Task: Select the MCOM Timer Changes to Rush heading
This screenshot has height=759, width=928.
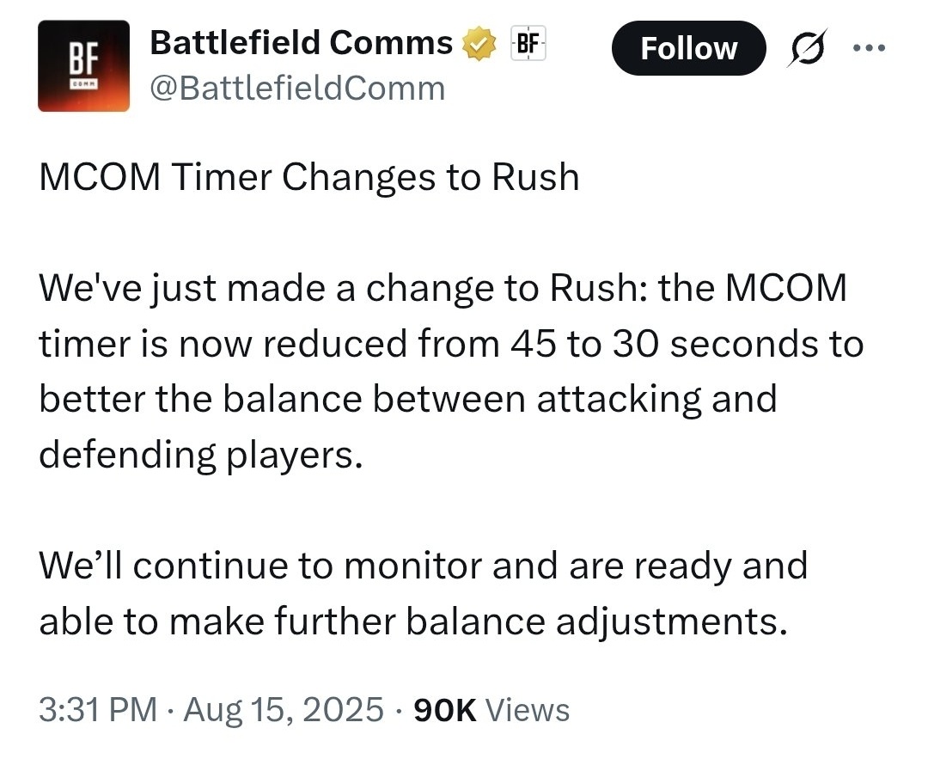Action: point(309,177)
